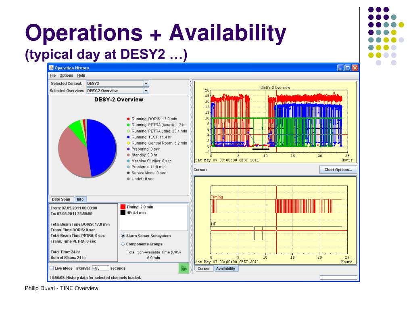Screen dimensions: 413x310
Task: Click the black HF color swatch
Action: (123, 212)
